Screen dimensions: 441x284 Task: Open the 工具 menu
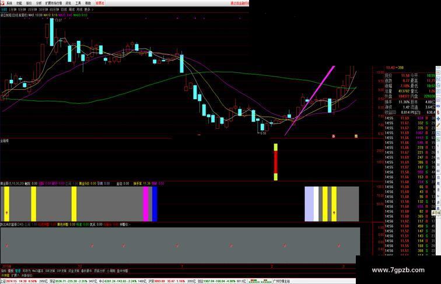tap(78, 3)
